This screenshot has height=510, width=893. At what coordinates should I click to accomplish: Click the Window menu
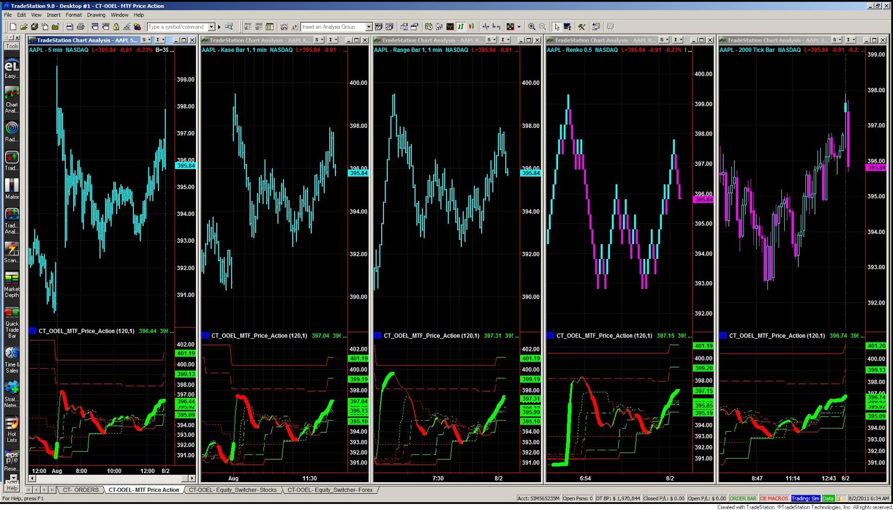pos(119,15)
